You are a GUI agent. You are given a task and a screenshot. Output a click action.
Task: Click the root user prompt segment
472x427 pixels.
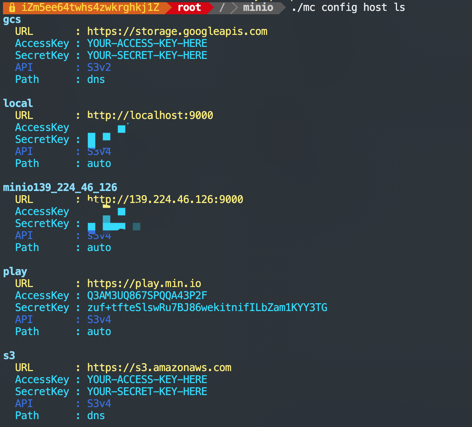pyautogui.click(x=189, y=7)
